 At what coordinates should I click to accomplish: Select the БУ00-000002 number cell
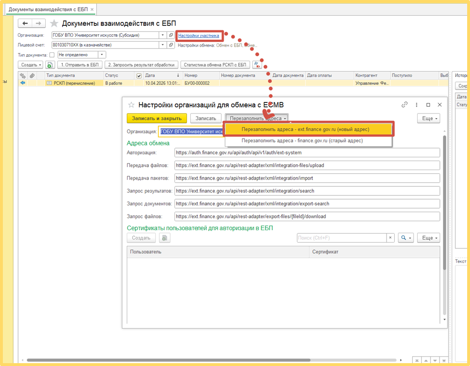pos(201,83)
